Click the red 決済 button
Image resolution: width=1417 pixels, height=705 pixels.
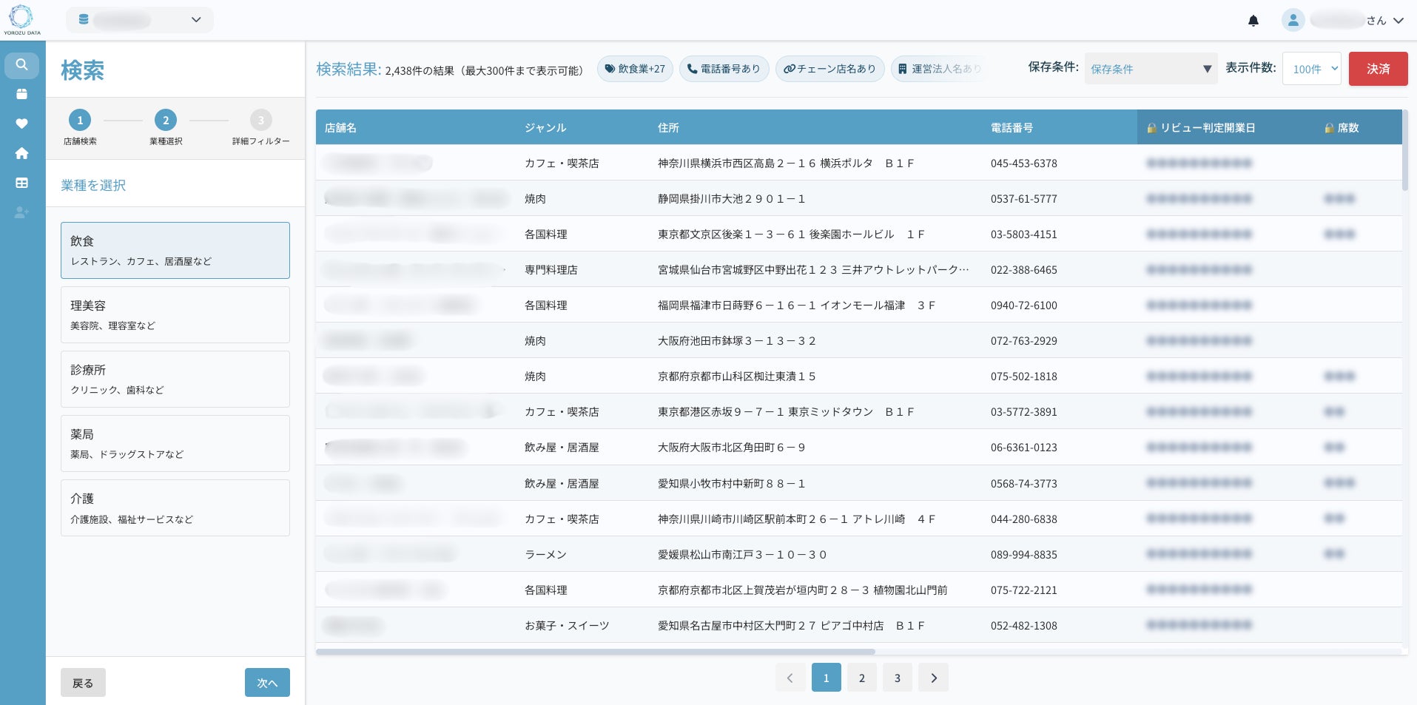pyautogui.click(x=1378, y=69)
